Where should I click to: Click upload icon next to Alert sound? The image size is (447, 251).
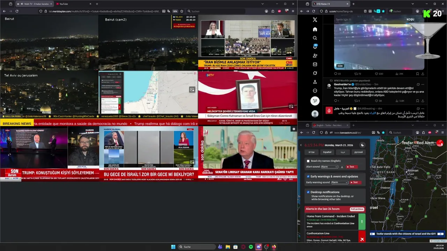[x=342, y=167]
